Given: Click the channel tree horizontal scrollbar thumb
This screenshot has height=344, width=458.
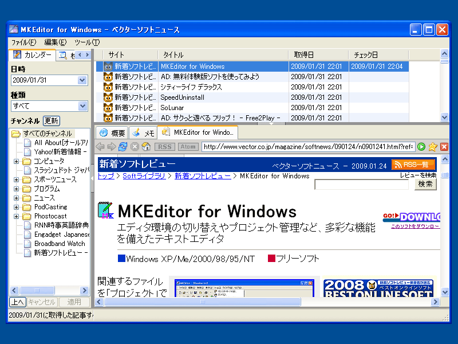Looking at the screenshot, I should point(37,290).
